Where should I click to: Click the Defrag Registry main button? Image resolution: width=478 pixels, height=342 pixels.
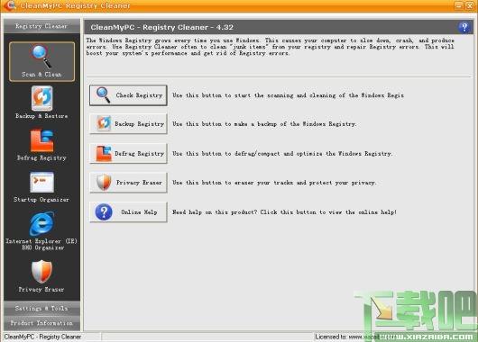click(x=128, y=153)
